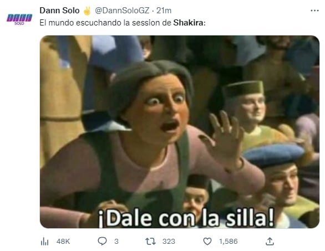The image size is (325, 251).
Task: Open the Shrek meme image
Action: point(180,132)
